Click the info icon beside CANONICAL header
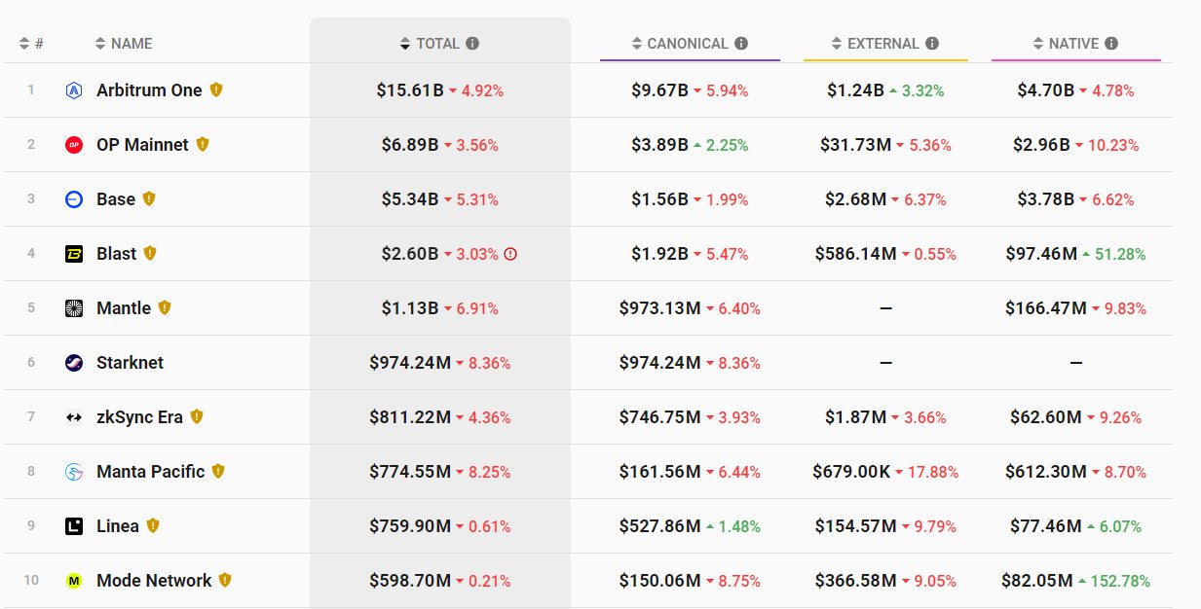 (741, 44)
